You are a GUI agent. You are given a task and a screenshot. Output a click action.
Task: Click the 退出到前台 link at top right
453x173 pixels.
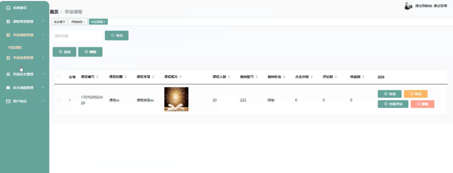click(424, 6)
